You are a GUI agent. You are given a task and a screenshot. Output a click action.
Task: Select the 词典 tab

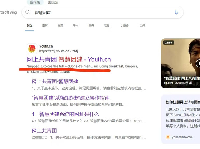(x=91, y=25)
